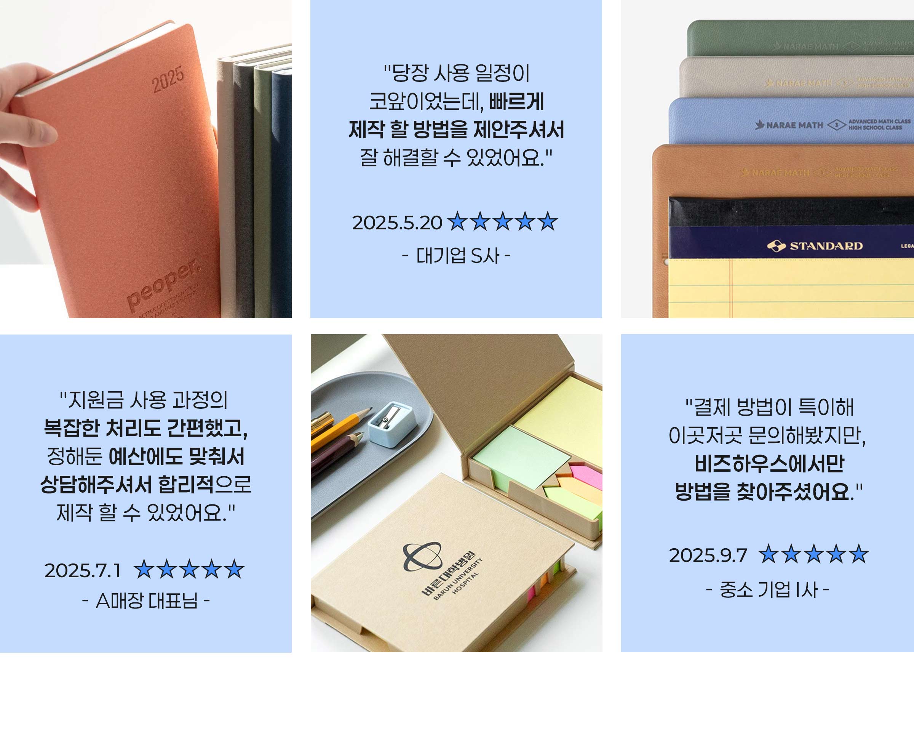Viewport: 914px width, 730px height.
Task: Click the first star in the 2025.7.1 review
Action: click(144, 569)
